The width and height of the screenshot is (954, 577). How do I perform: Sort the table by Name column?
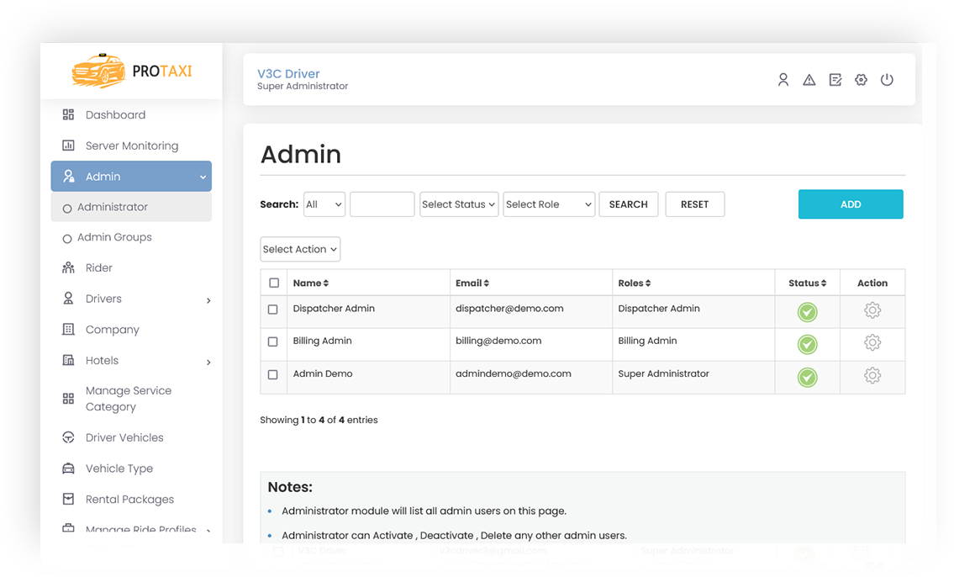click(311, 283)
